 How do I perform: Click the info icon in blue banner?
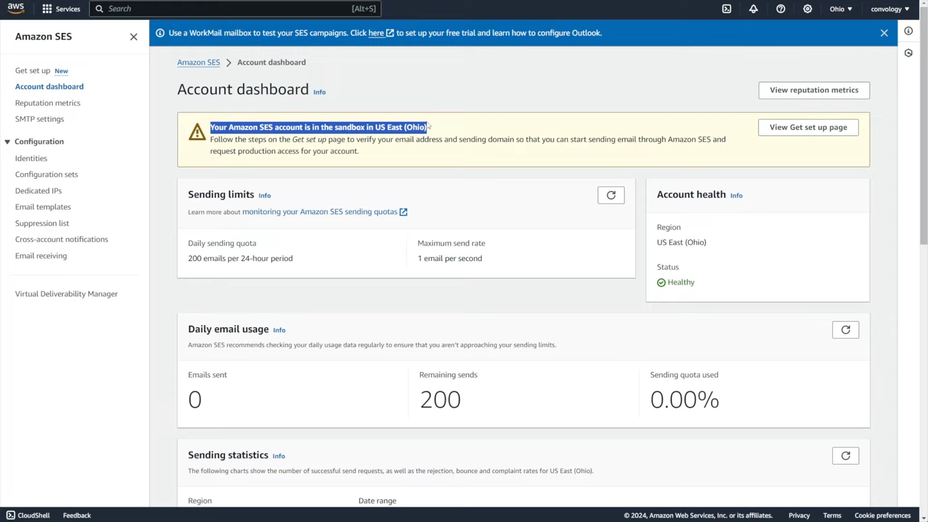click(x=160, y=33)
